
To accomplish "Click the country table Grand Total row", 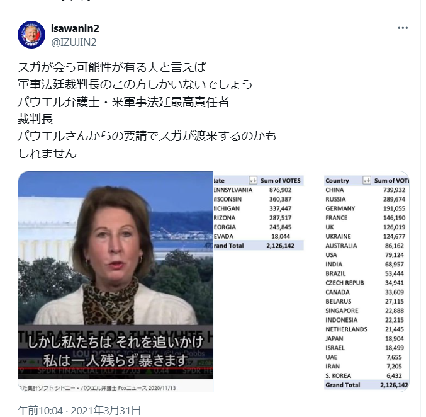I will pyautogui.click(x=366, y=385).
